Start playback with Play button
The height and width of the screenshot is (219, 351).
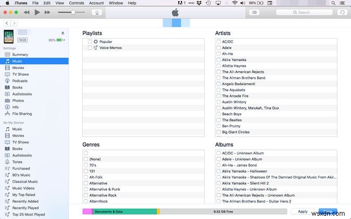(37, 12)
